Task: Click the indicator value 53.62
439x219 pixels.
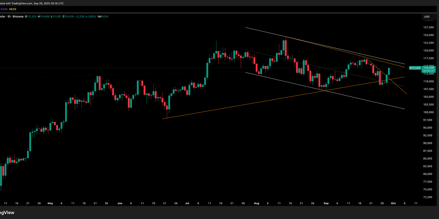Action: click(x=4, y=9)
